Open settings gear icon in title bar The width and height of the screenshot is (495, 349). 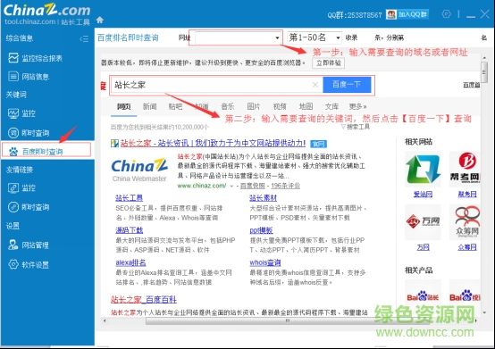446,14
